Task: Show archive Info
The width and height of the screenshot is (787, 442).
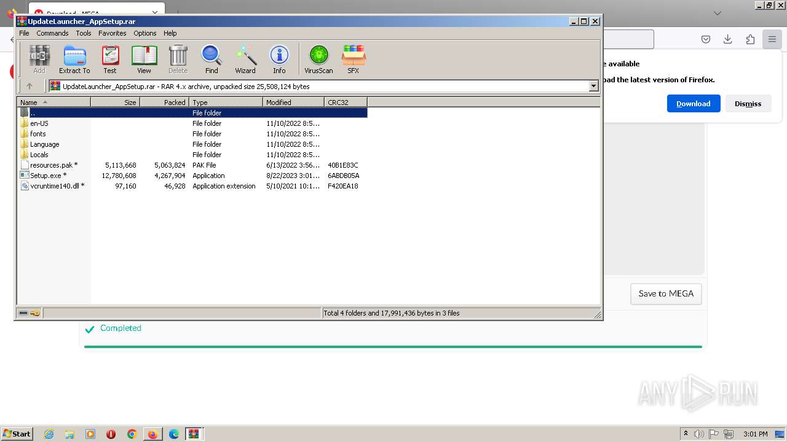Action: click(279, 60)
